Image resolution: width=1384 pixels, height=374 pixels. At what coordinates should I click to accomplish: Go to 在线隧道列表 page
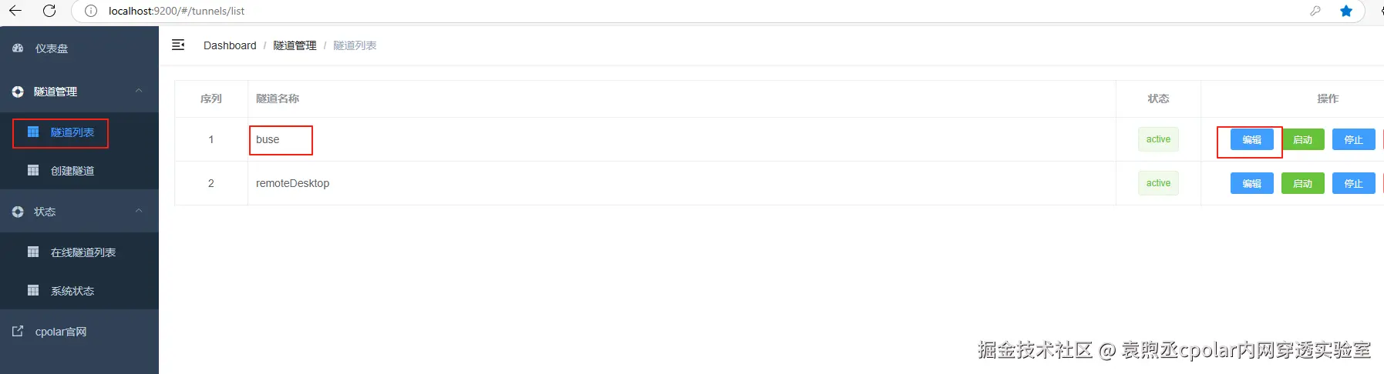pos(83,252)
